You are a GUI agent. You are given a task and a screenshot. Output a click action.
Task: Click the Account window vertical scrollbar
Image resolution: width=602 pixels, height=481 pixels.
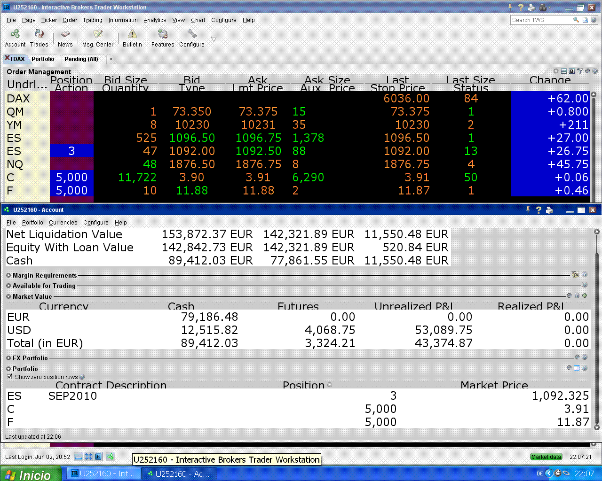(x=596, y=329)
